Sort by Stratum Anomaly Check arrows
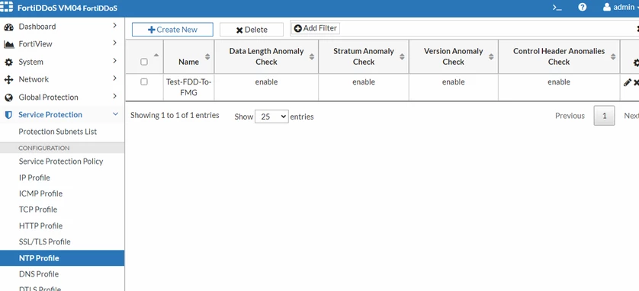This screenshot has width=639, height=291. tap(402, 56)
